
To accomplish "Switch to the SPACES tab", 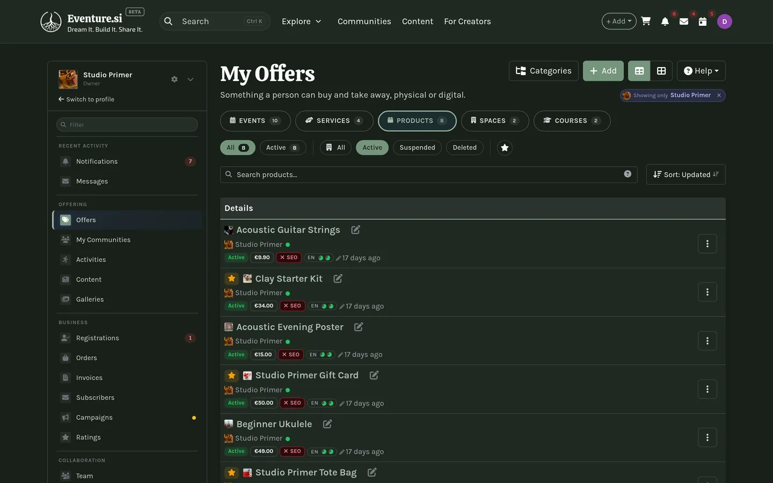I will pyautogui.click(x=495, y=121).
